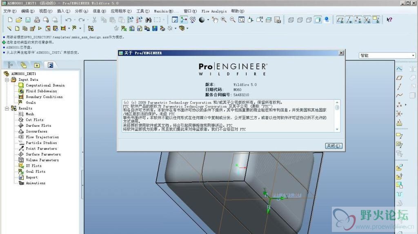
Task: Refit the model with the zoom-fit icon
Action: (241, 20)
